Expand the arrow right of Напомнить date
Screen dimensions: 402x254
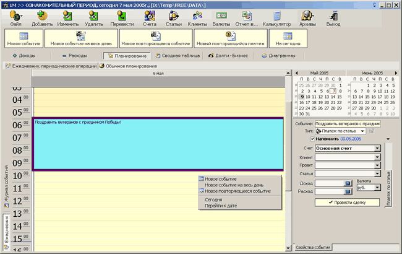(388, 139)
